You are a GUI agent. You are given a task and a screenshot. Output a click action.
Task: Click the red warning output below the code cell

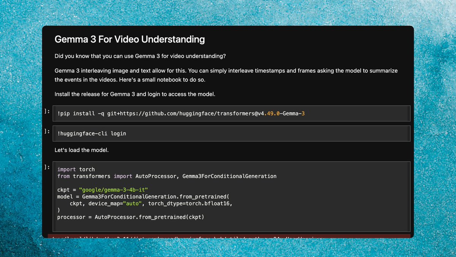tap(229, 236)
